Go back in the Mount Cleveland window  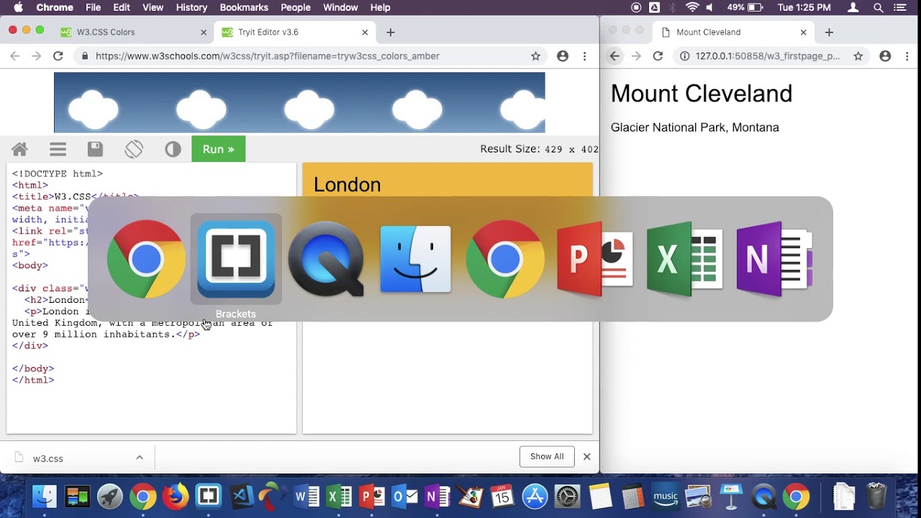point(614,56)
